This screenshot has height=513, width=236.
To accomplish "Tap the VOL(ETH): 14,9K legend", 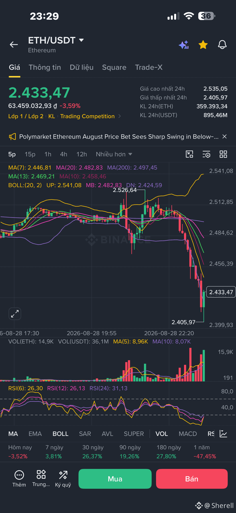I will (x=31, y=342).
